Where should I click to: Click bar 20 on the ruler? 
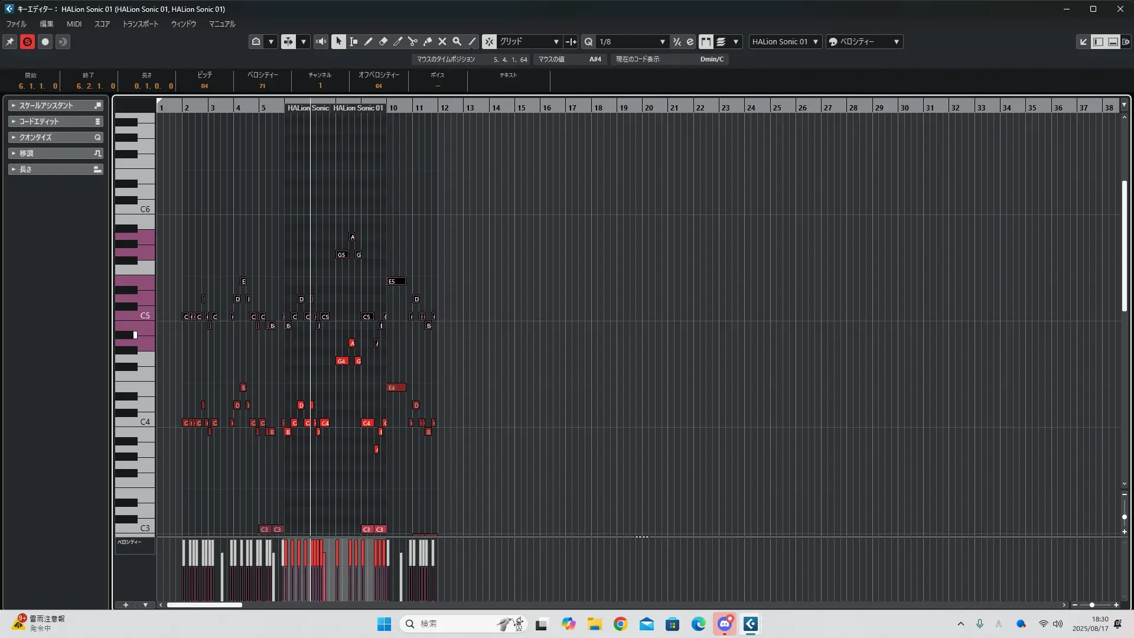[x=649, y=108]
